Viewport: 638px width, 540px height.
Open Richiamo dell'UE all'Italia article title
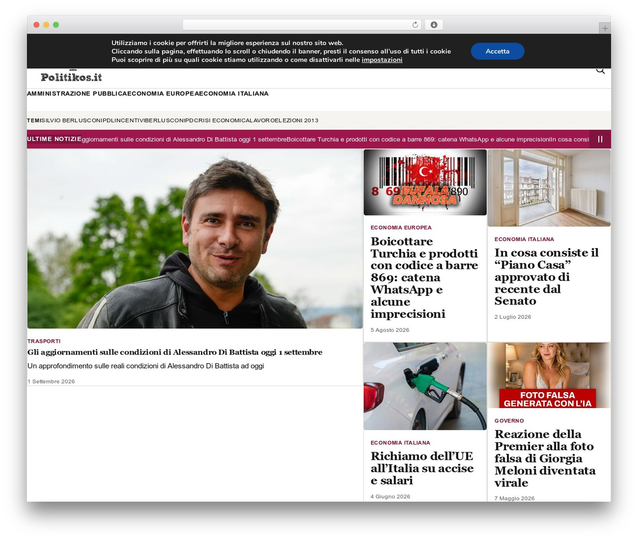[422, 468]
